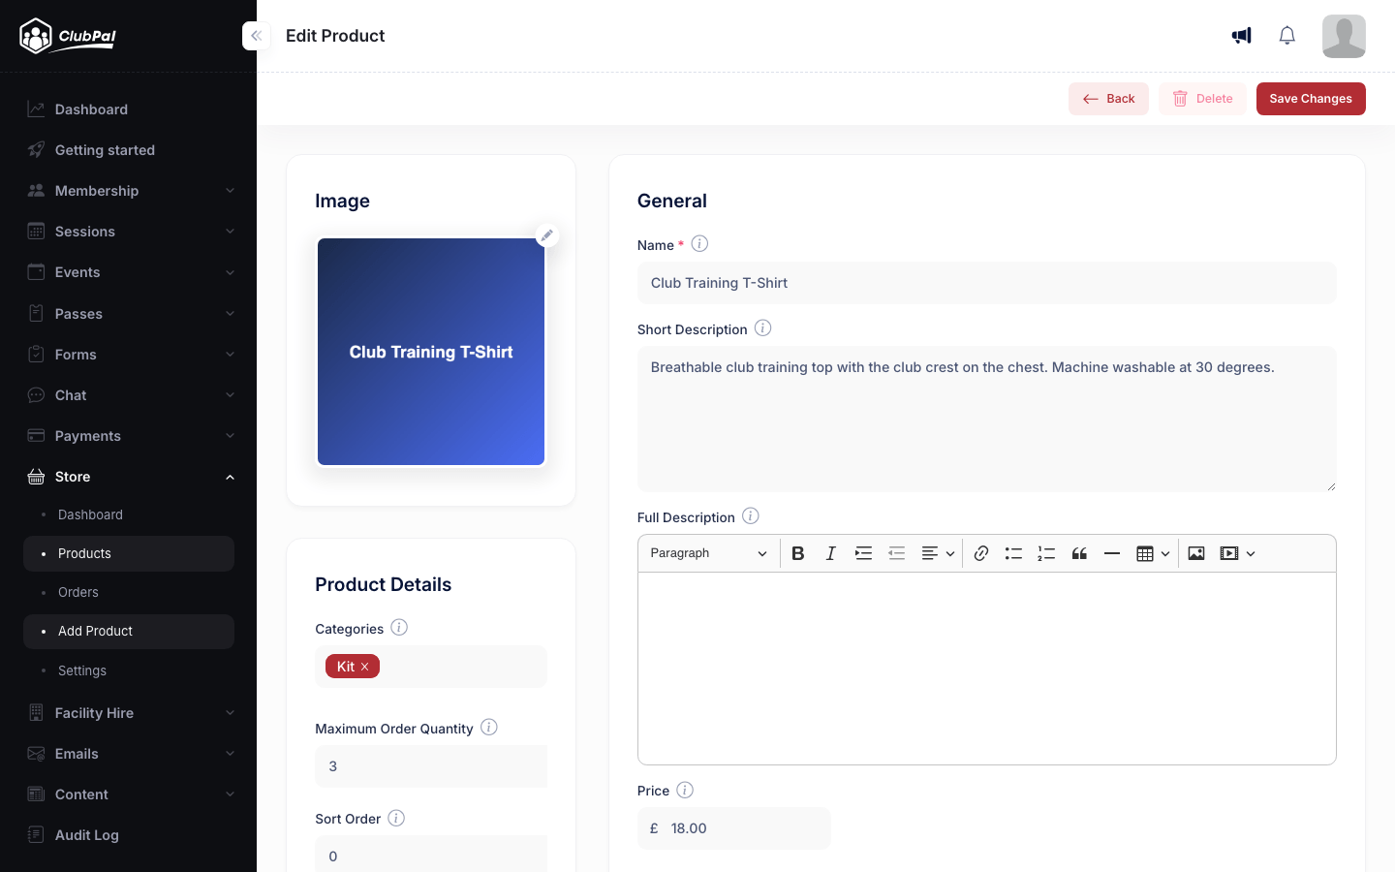Show info tooltip for Sort Order

(x=396, y=818)
